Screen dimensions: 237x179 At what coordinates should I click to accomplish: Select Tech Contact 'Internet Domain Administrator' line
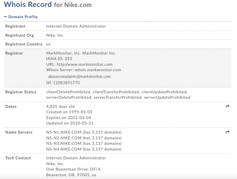pyautogui.click(x=76, y=158)
